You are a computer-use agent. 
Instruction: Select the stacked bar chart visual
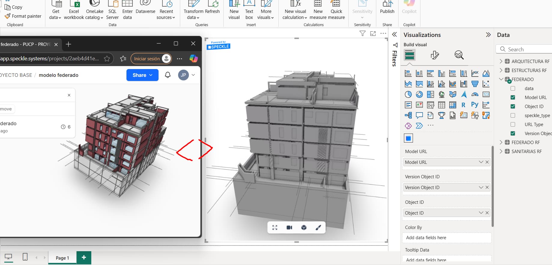coord(408,73)
